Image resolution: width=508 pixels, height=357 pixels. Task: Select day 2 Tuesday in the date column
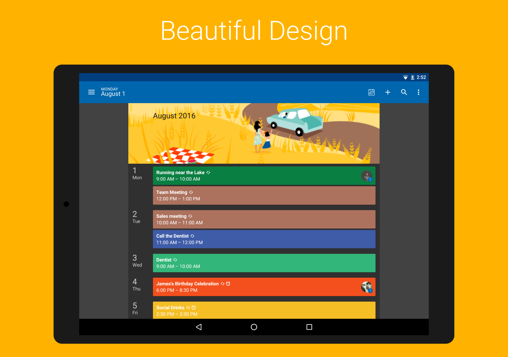[x=135, y=217]
